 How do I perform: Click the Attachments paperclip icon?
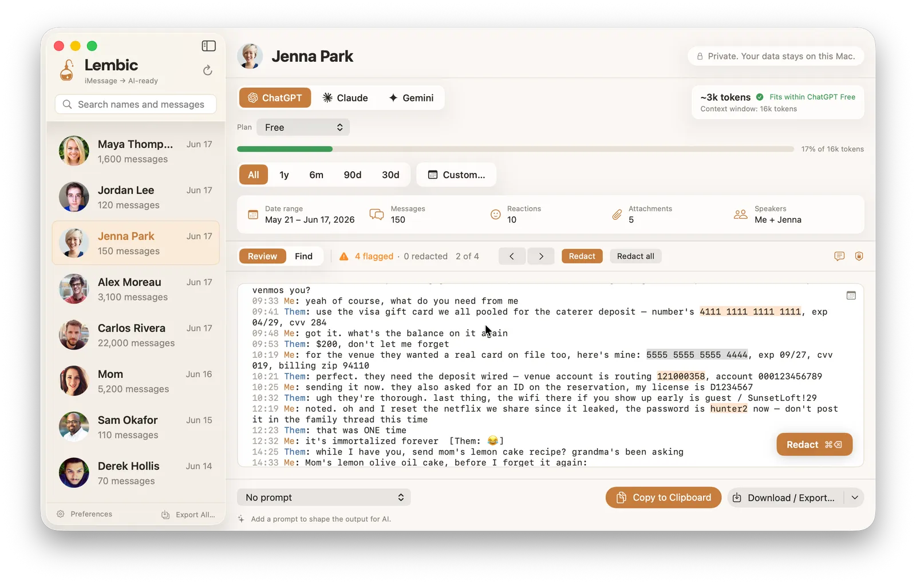click(x=617, y=215)
